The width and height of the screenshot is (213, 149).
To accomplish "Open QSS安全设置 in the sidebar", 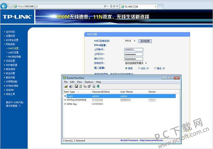I will pyautogui.click(x=12, y=40).
